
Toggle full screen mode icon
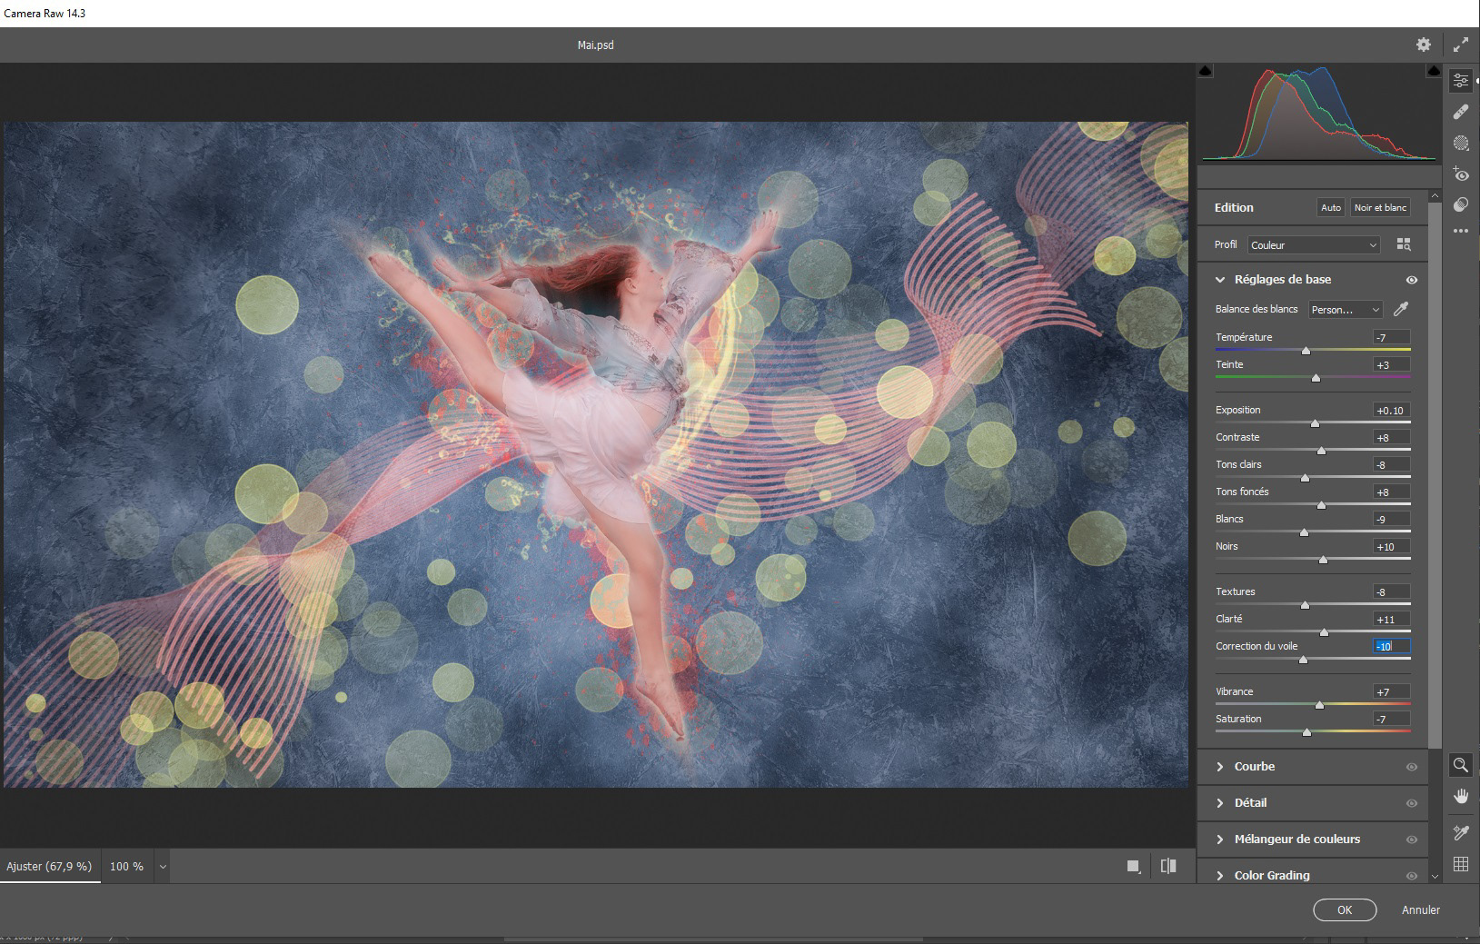[1461, 45]
